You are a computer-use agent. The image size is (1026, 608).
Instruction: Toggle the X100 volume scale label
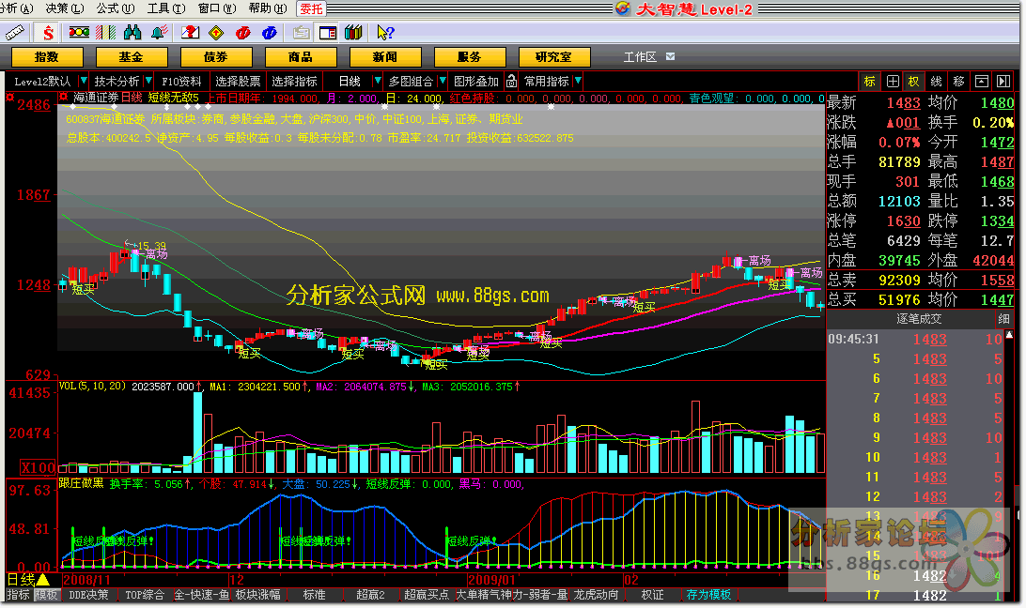[x=38, y=467]
